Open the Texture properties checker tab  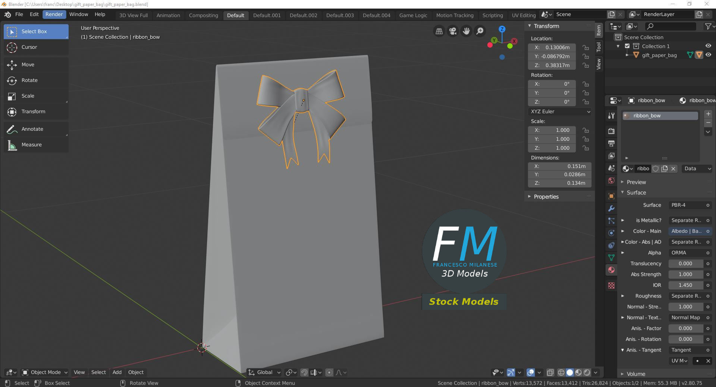click(x=611, y=286)
